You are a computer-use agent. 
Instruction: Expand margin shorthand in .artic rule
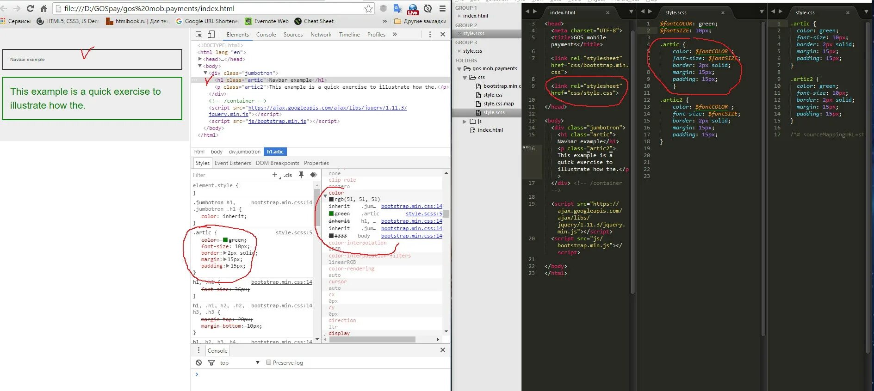click(x=225, y=259)
